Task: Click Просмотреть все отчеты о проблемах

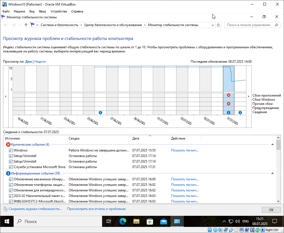Action: [x=97, y=209]
